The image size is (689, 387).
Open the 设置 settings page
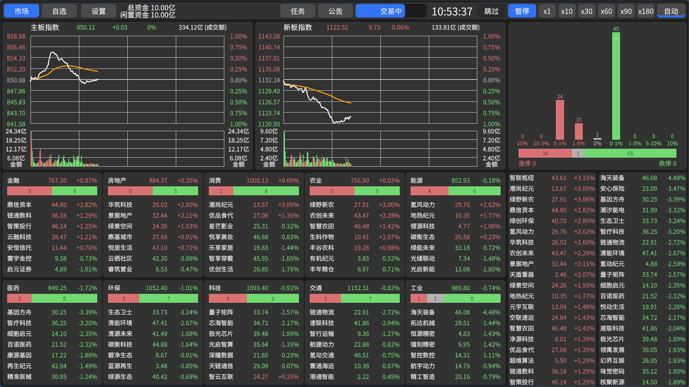point(98,11)
